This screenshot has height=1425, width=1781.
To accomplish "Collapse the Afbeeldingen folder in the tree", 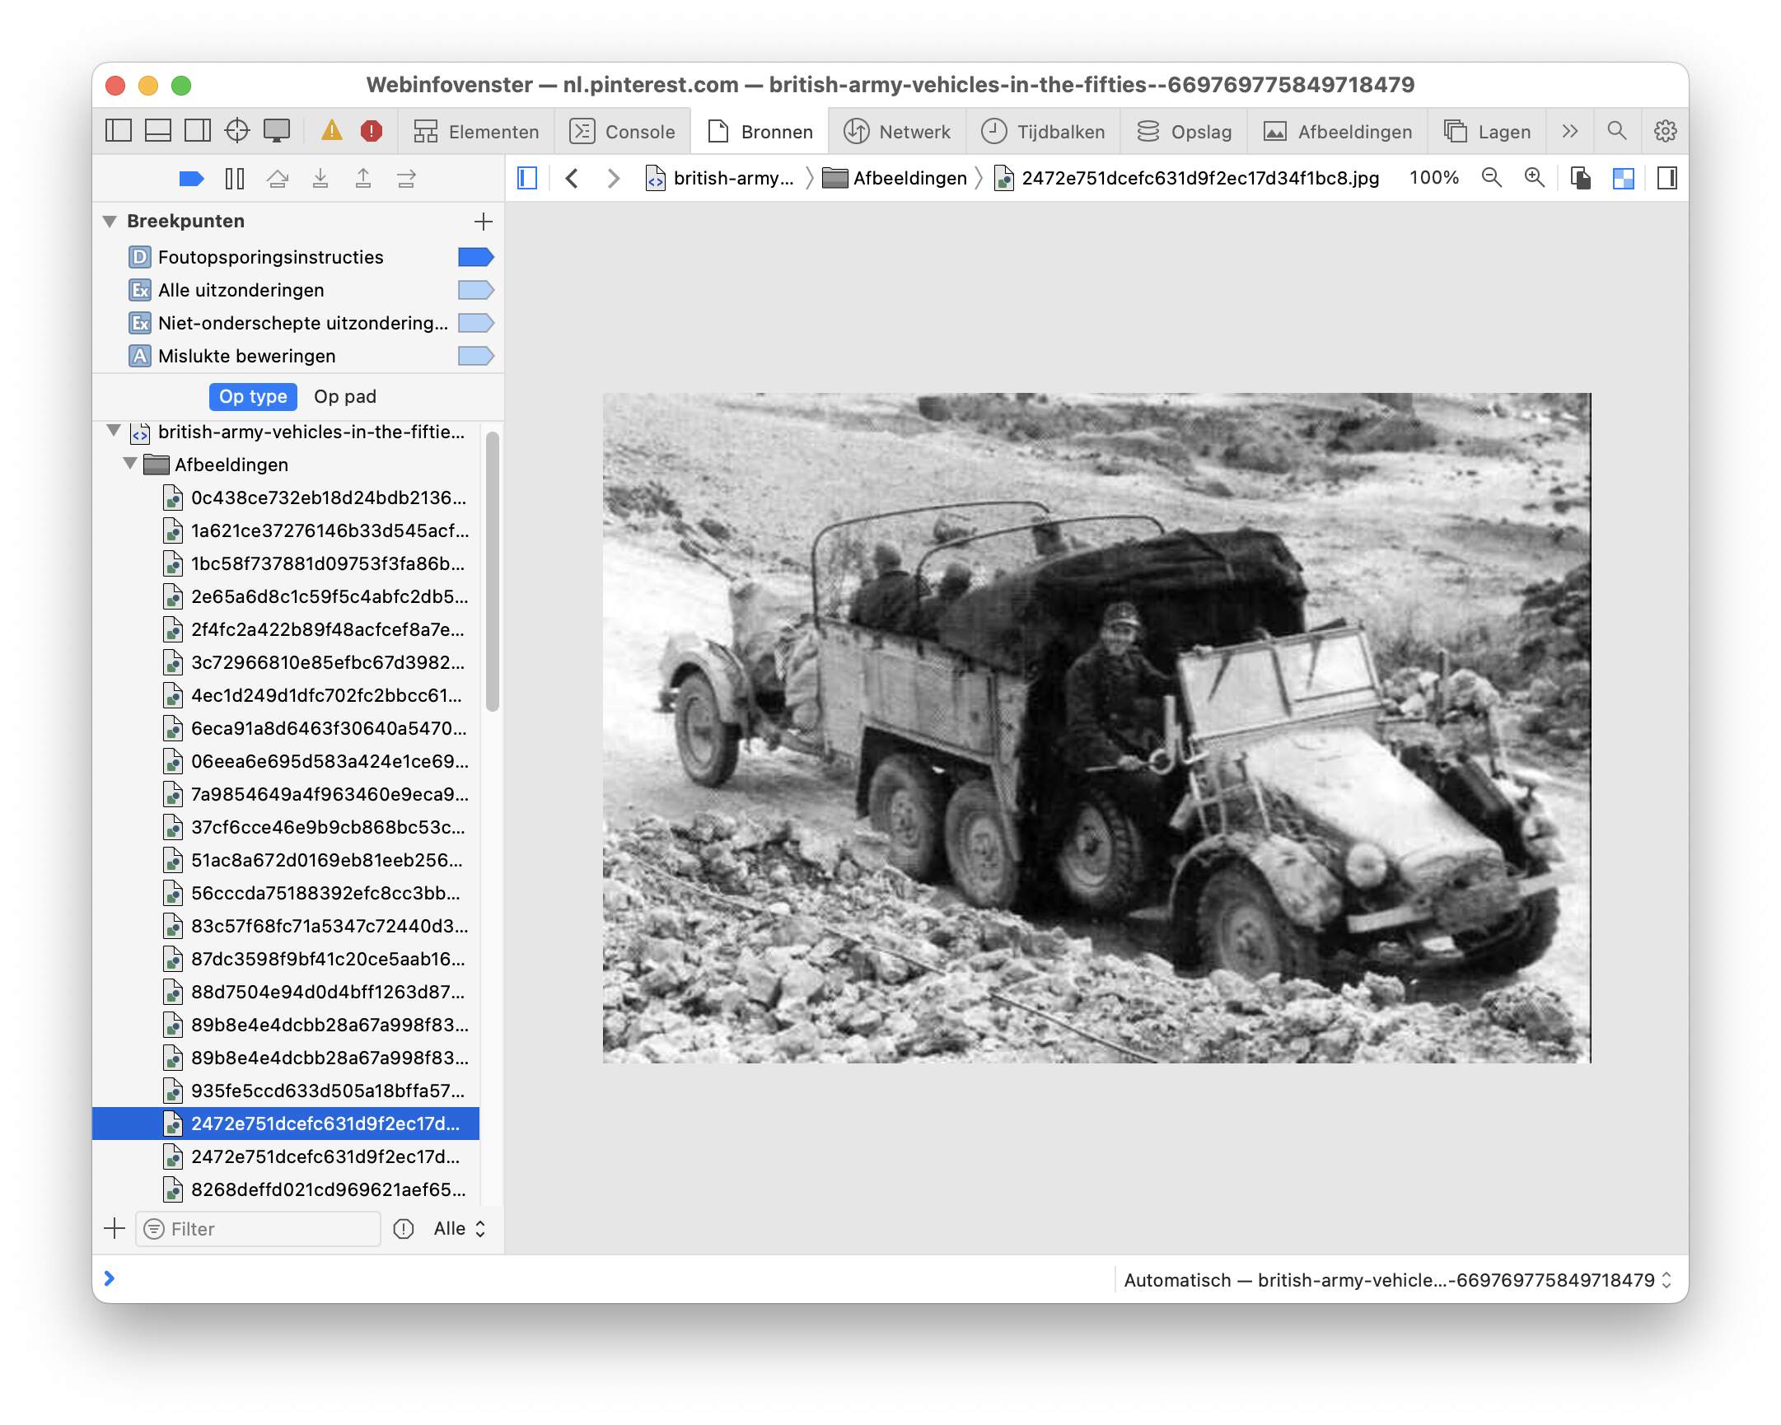I will 130,464.
